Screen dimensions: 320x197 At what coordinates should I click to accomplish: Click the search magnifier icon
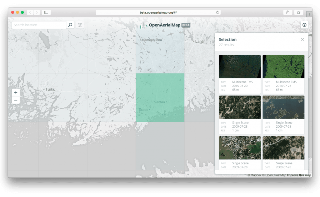point(70,25)
